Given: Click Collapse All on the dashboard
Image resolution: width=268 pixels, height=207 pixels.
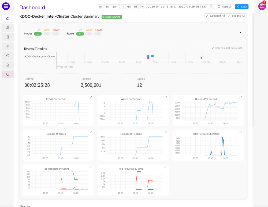Looking at the screenshot, I should 215,15.
